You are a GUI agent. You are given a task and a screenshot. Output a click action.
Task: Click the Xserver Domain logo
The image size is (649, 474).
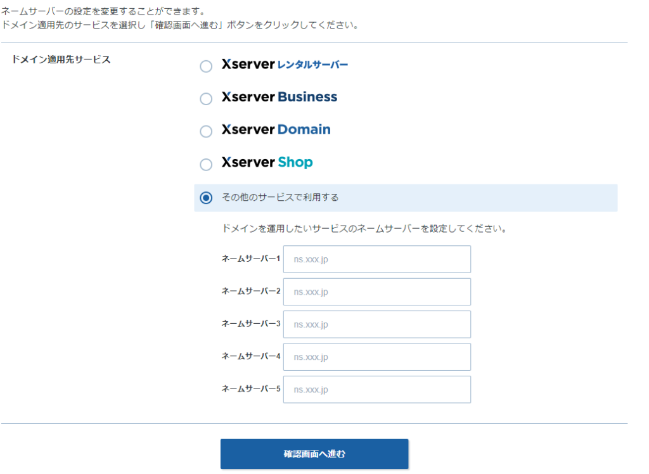pyautogui.click(x=276, y=129)
